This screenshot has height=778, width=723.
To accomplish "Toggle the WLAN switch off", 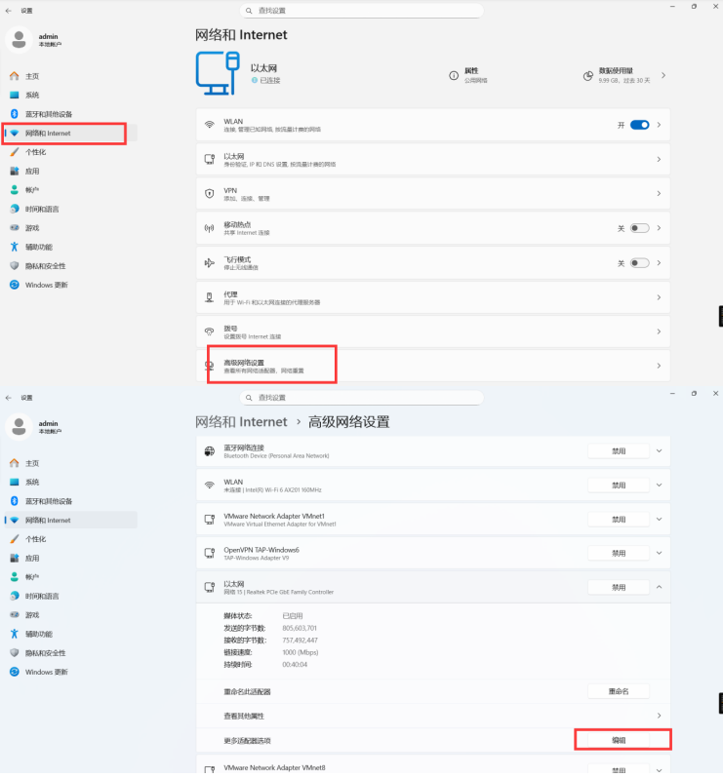I will click(x=640, y=125).
